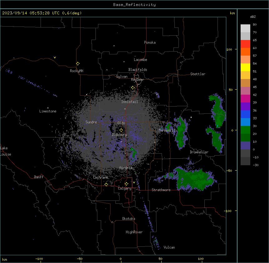Viewport: 269px width, 263px height.
Task: Click the yellow diamond marker above RockyMH
Action: [x=78, y=64]
